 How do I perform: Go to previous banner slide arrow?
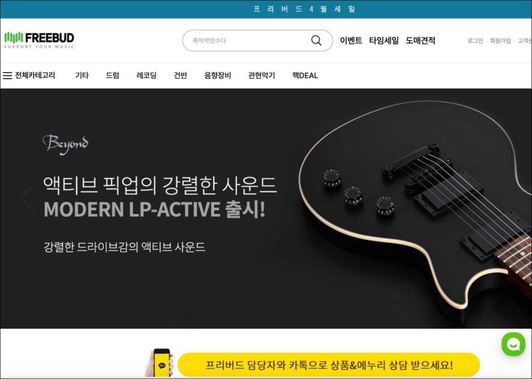(x=28, y=198)
